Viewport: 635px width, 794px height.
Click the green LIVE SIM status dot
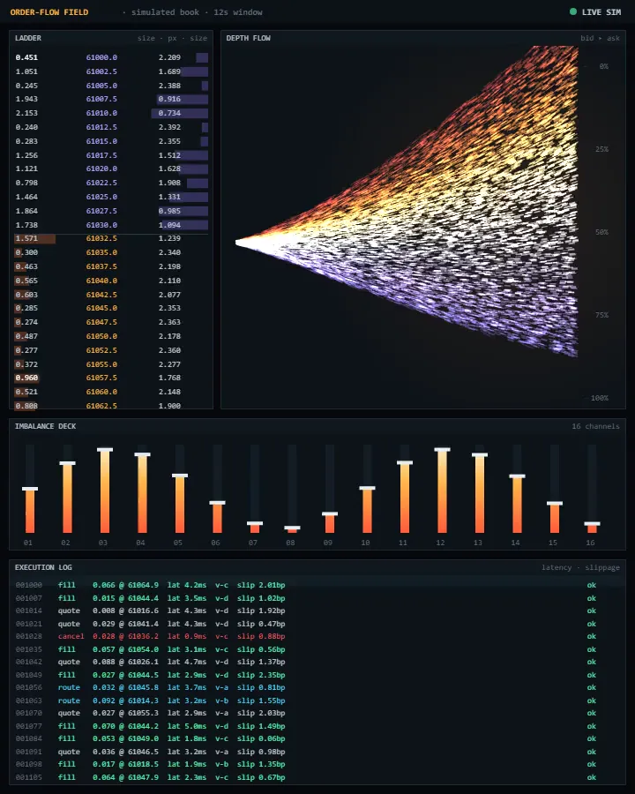(572, 11)
